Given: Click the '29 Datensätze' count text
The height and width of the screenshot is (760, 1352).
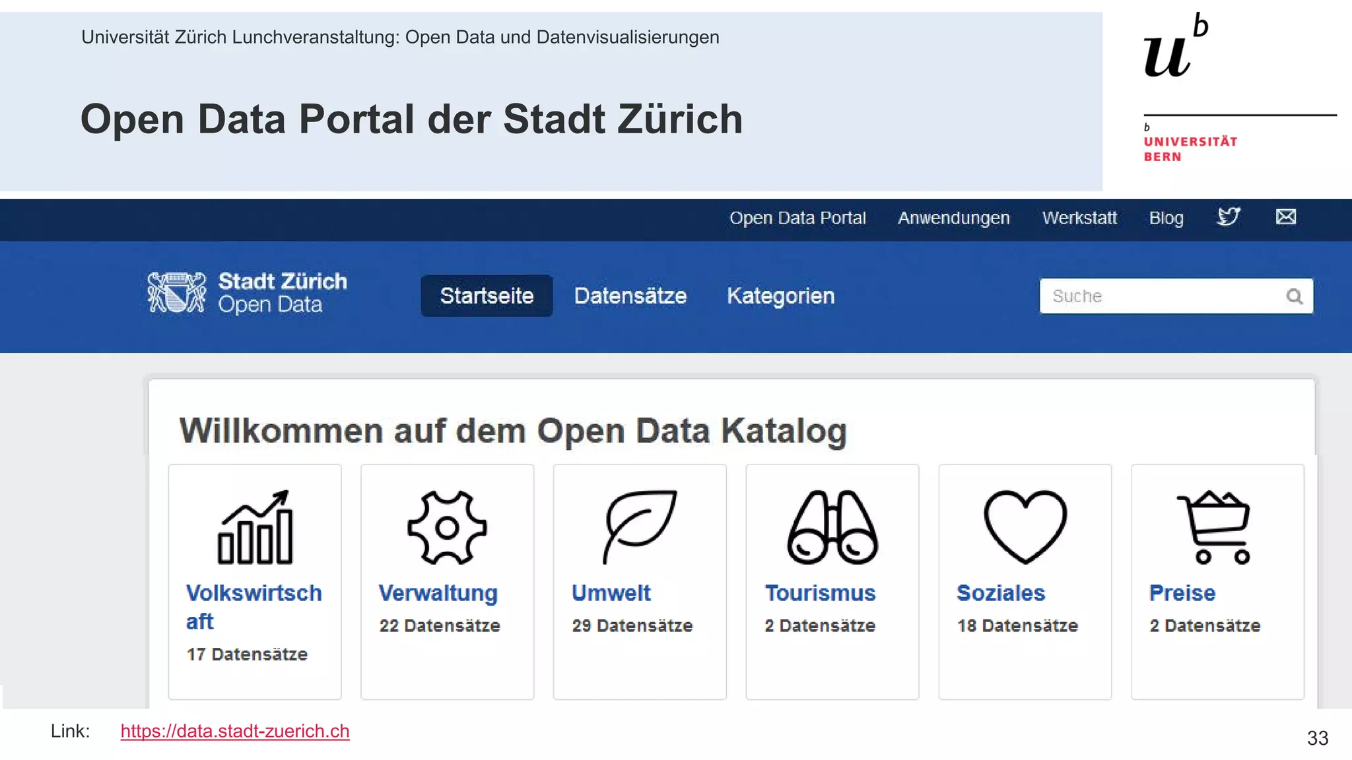Looking at the screenshot, I should click(632, 625).
